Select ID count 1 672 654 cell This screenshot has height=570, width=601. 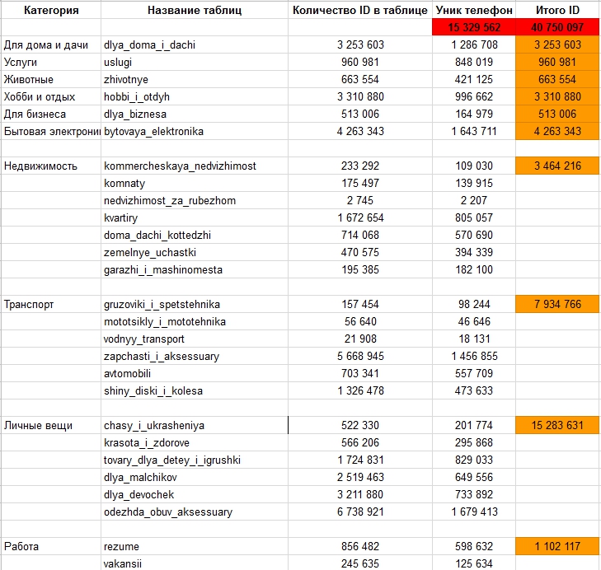tap(360, 217)
